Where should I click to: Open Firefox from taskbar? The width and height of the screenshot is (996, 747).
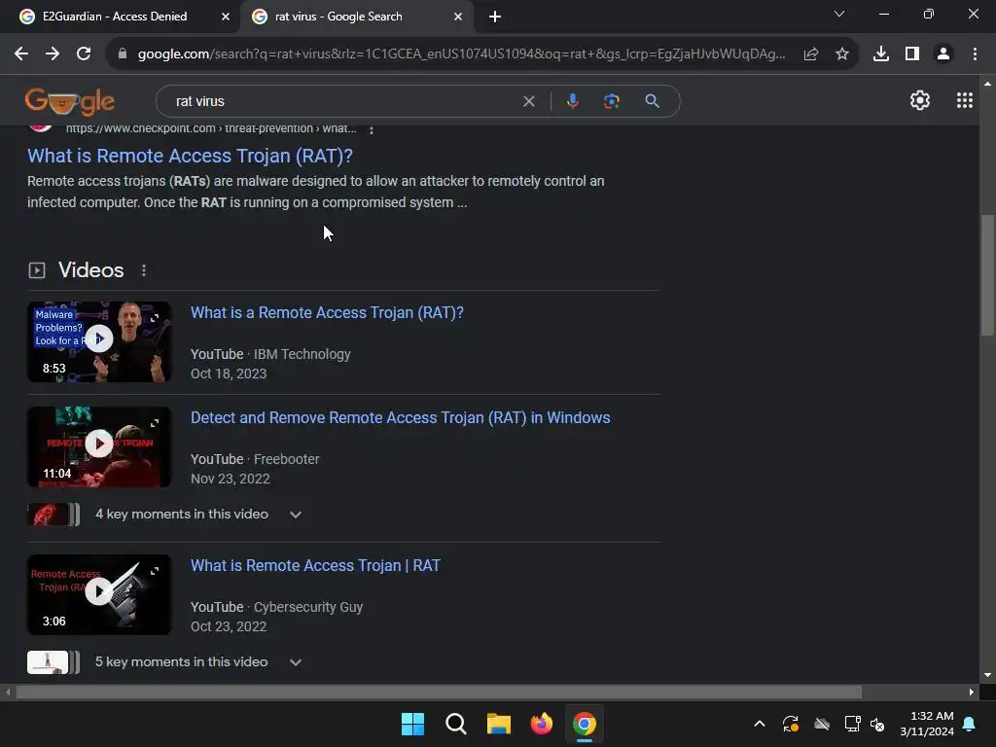point(541,724)
